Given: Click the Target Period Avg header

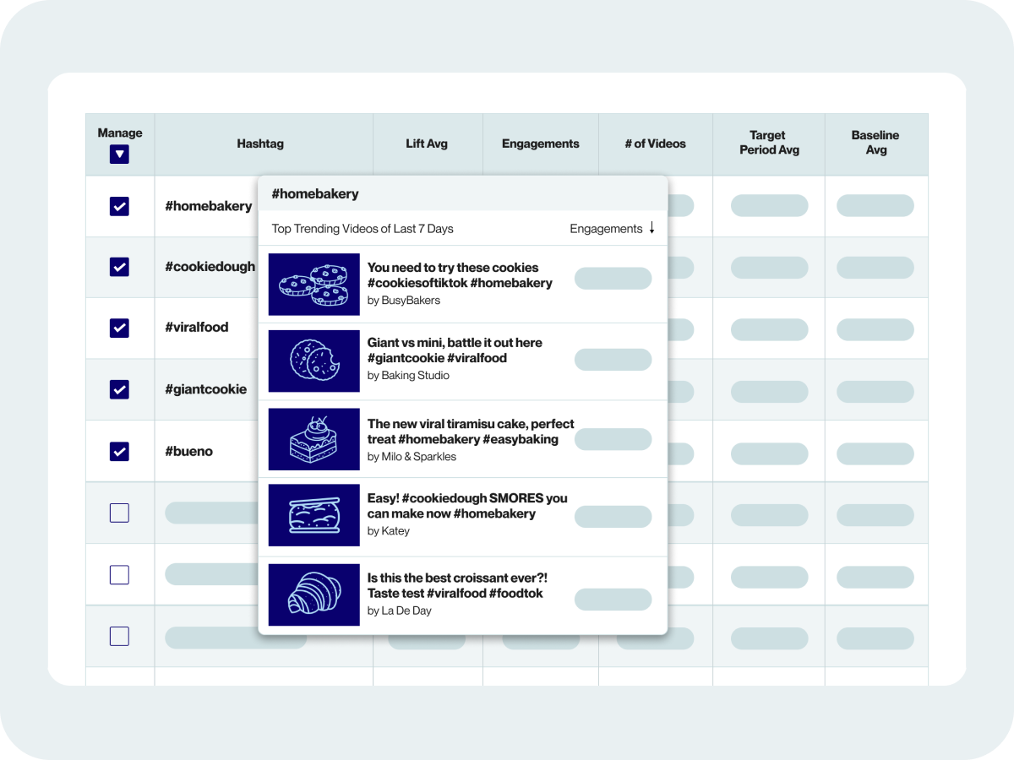Looking at the screenshot, I should click(768, 143).
